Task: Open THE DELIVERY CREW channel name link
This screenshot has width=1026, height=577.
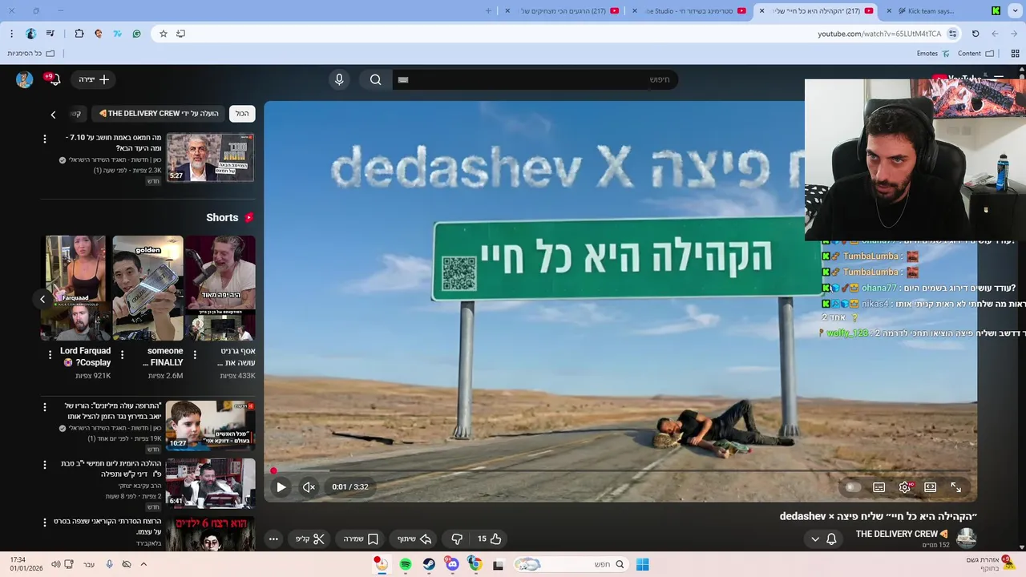Action: point(903,534)
